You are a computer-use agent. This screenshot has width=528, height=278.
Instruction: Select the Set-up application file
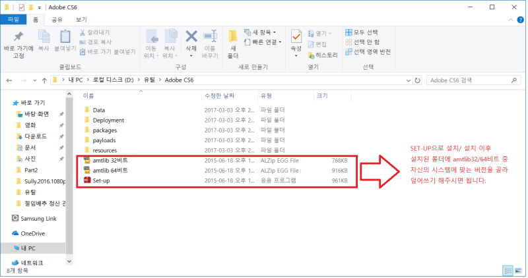pos(101,181)
